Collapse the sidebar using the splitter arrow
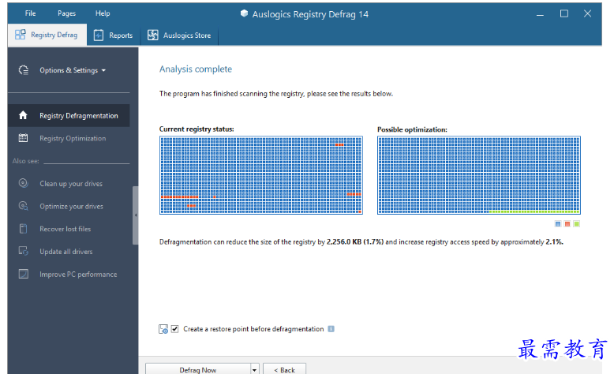 pos(136,215)
